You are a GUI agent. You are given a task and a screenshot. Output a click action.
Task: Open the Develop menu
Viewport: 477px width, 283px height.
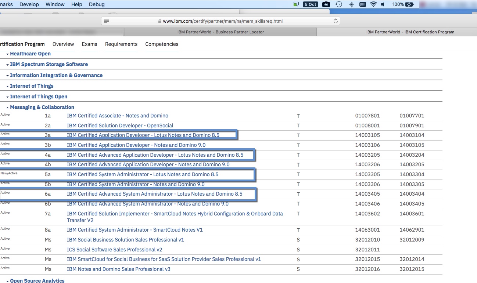[29, 4]
